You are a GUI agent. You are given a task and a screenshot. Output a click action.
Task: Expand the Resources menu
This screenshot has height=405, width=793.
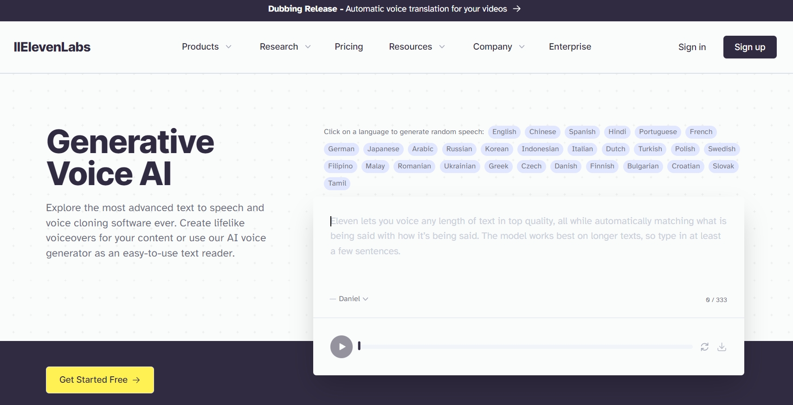(417, 47)
